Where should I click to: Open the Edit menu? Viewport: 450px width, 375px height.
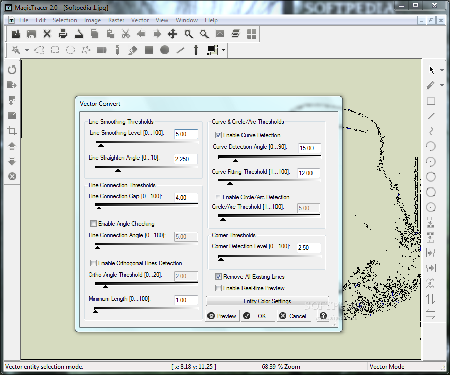click(x=41, y=20)
